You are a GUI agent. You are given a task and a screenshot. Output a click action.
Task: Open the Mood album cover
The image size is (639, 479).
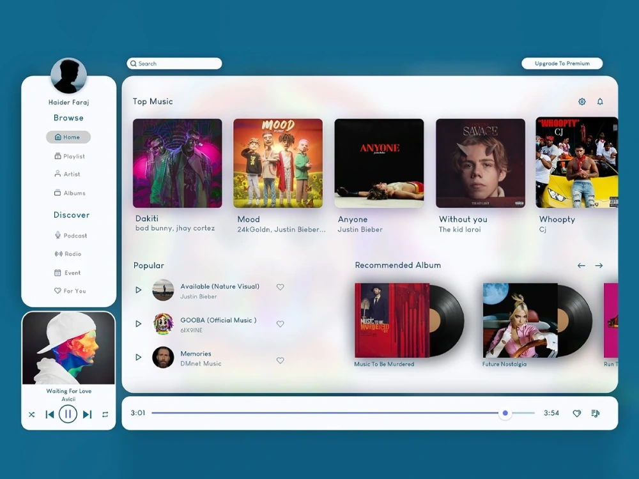point(278,163)
